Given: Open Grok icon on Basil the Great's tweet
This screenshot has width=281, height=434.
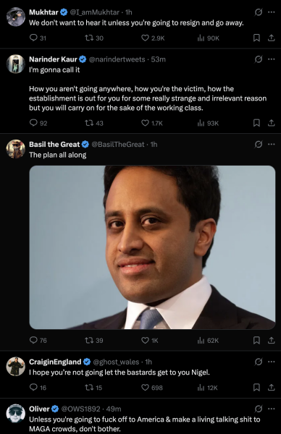Looking at the screenshot, I should click(x=259, y=144).
